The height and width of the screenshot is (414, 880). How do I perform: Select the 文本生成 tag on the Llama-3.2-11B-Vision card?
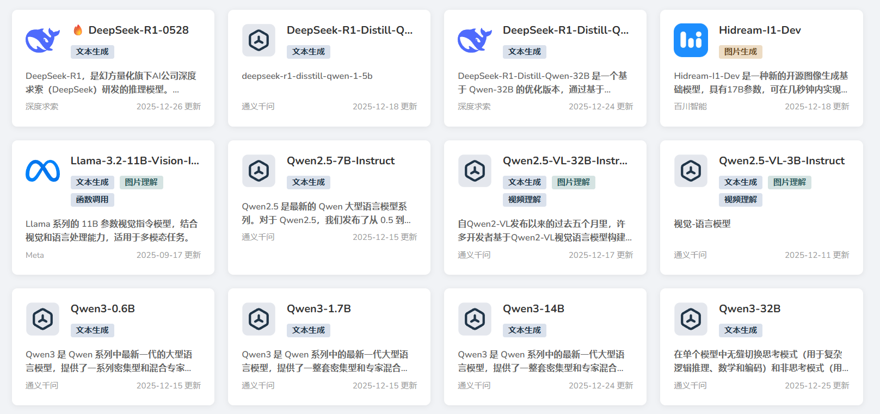click(93, 182)
